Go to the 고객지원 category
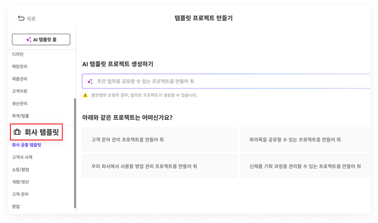 pos(20,91)
